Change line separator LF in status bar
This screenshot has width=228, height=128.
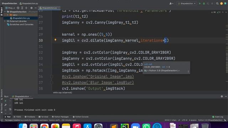[x=179, y=120]
